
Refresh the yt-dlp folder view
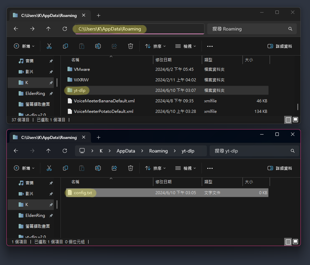65,151
